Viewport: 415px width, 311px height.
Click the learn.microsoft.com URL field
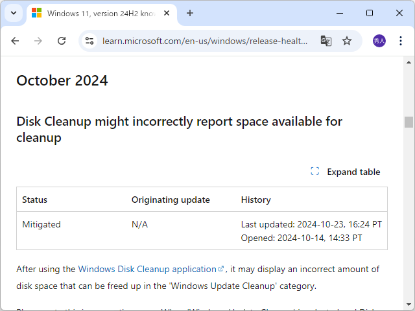(x=205, y=41)
